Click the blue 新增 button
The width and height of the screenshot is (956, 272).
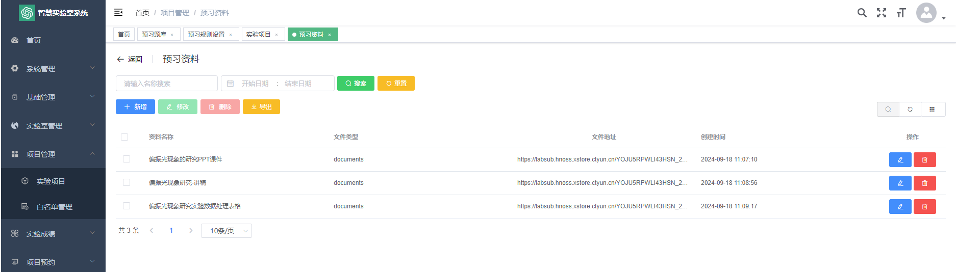pos(135,107)
